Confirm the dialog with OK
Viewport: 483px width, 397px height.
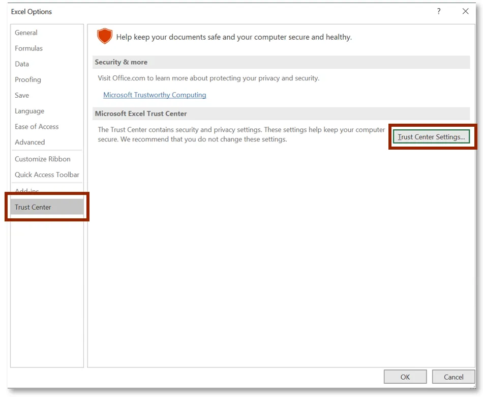coord(405,377)
